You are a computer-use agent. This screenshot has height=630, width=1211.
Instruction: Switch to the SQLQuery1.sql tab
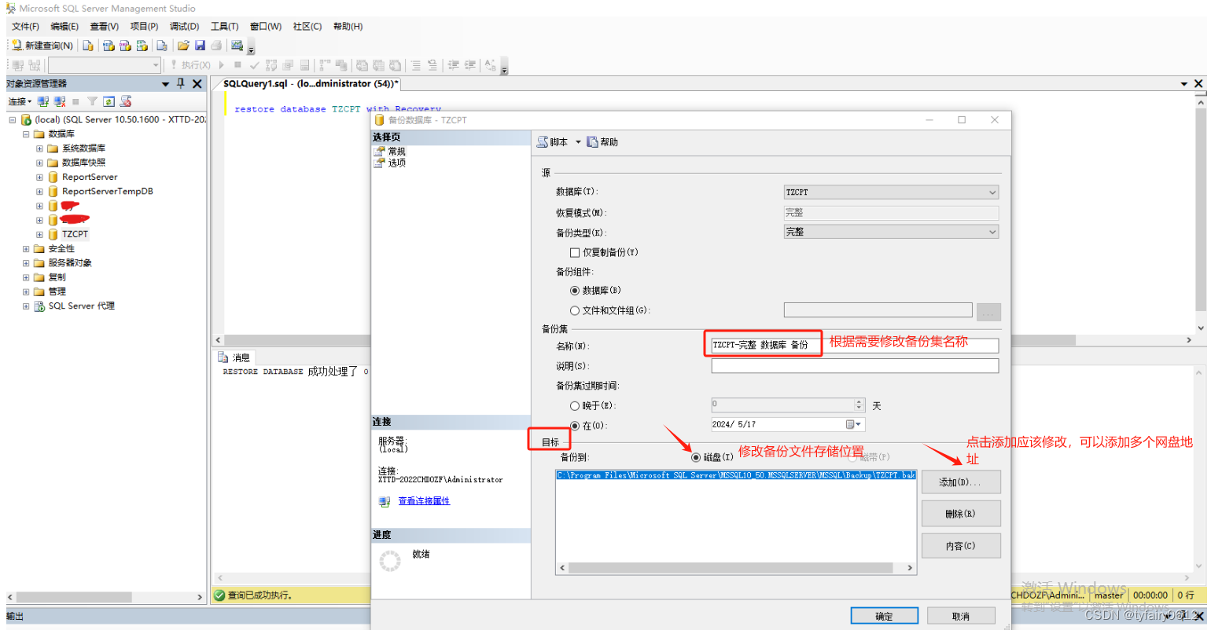311,84
